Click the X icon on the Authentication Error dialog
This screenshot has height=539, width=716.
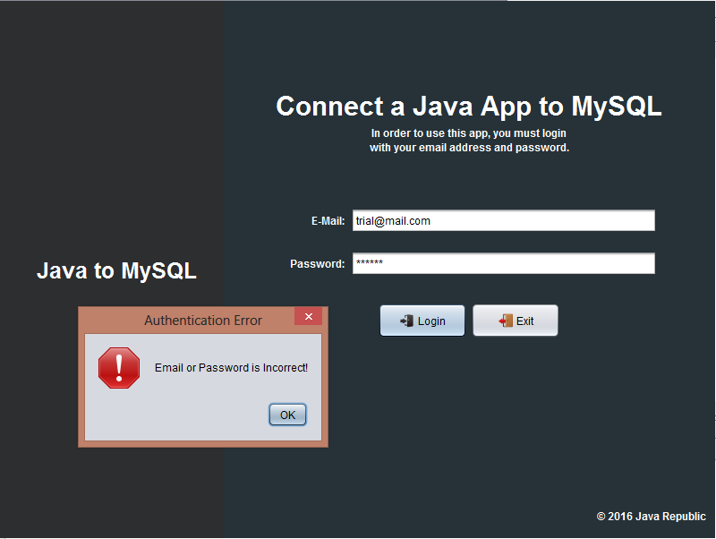click(x=308, y=316)
